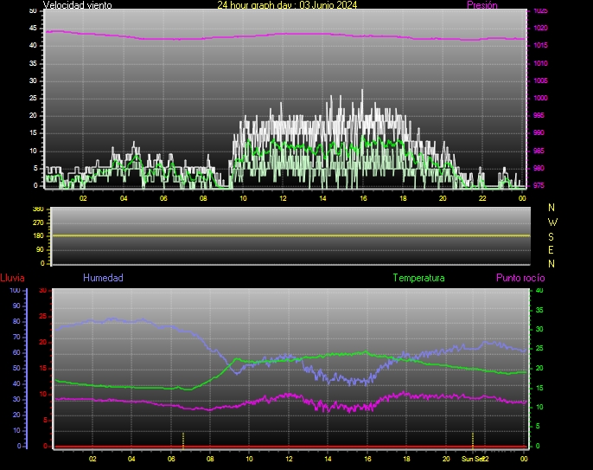
Task: Click the "60" humidity axis value
Action: coord(16,353)
